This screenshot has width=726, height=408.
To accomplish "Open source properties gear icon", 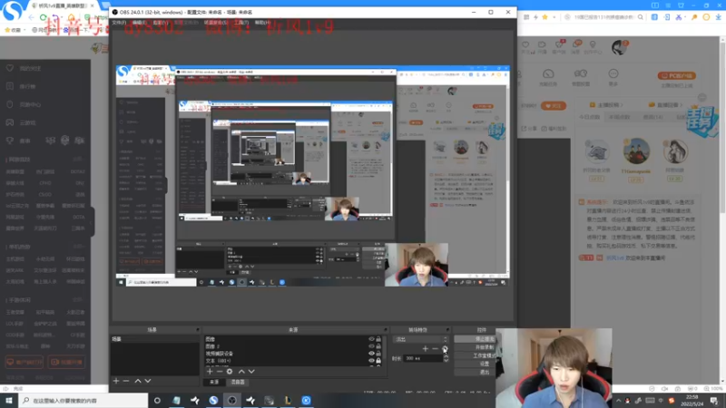I will 230,371.
